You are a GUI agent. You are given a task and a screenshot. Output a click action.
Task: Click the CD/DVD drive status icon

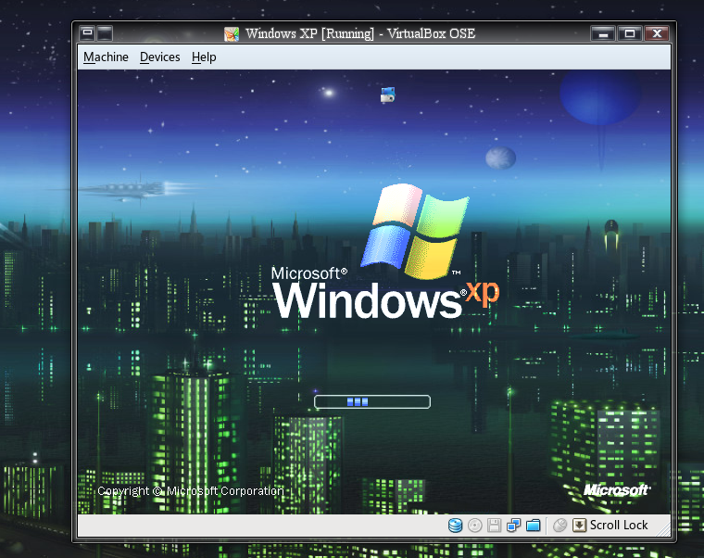coord(474,526)
